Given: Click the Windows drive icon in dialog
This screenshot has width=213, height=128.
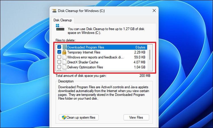Looking at the screenshot, I should [60, 27].
